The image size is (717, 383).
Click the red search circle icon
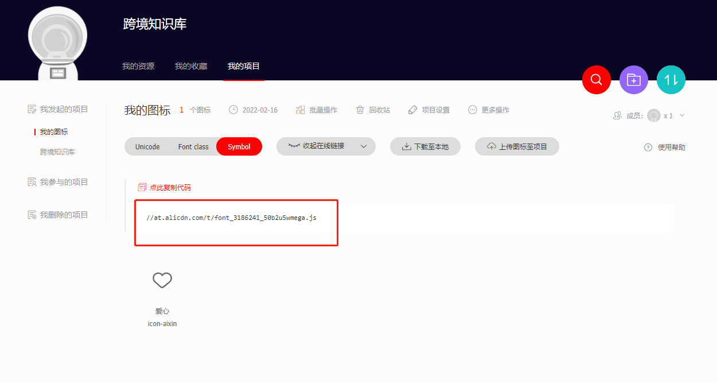point(596,79)
